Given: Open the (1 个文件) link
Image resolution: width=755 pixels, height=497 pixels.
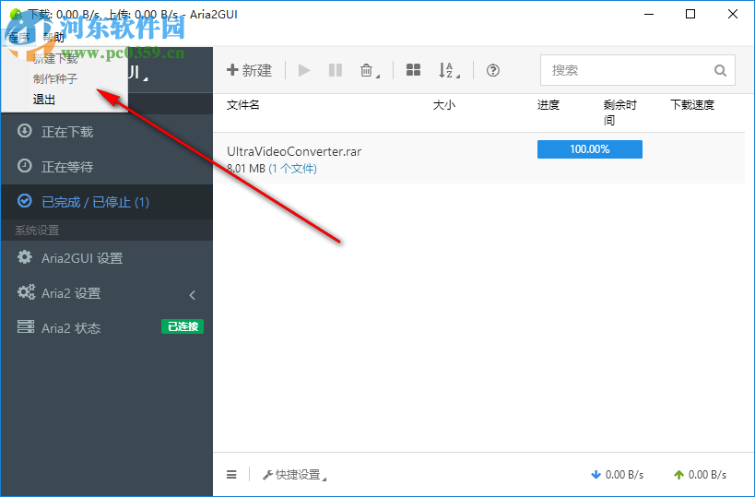Looking at the screenshot, I should pos(293,169).
